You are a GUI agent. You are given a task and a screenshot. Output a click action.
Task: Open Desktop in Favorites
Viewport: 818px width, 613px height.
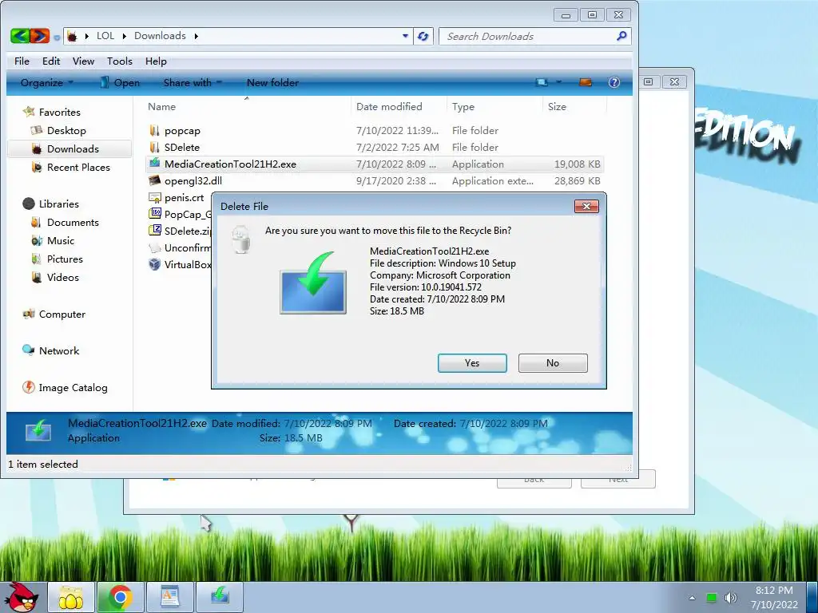coord(66,130)
